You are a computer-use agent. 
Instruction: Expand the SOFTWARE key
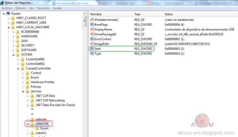[x=13, y=50]
